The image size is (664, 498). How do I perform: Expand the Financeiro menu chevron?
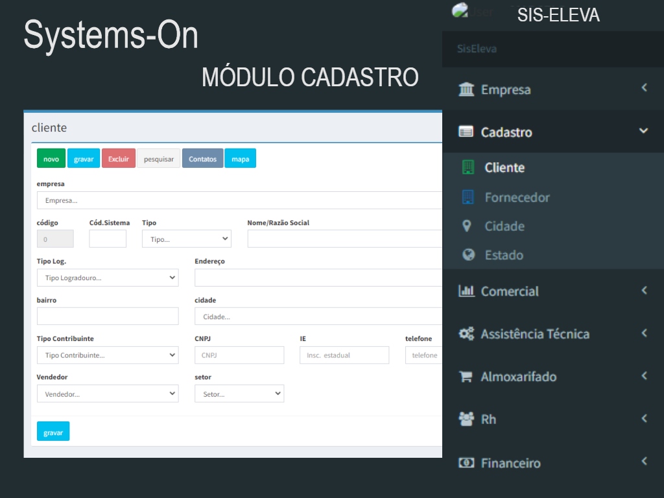coord(644,461)
